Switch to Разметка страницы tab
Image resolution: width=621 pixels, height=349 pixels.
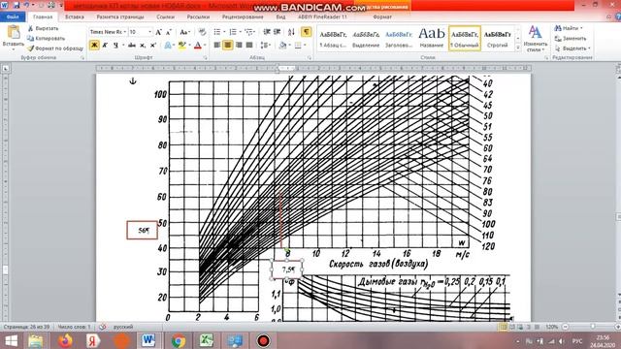click(x=120, y=17)
